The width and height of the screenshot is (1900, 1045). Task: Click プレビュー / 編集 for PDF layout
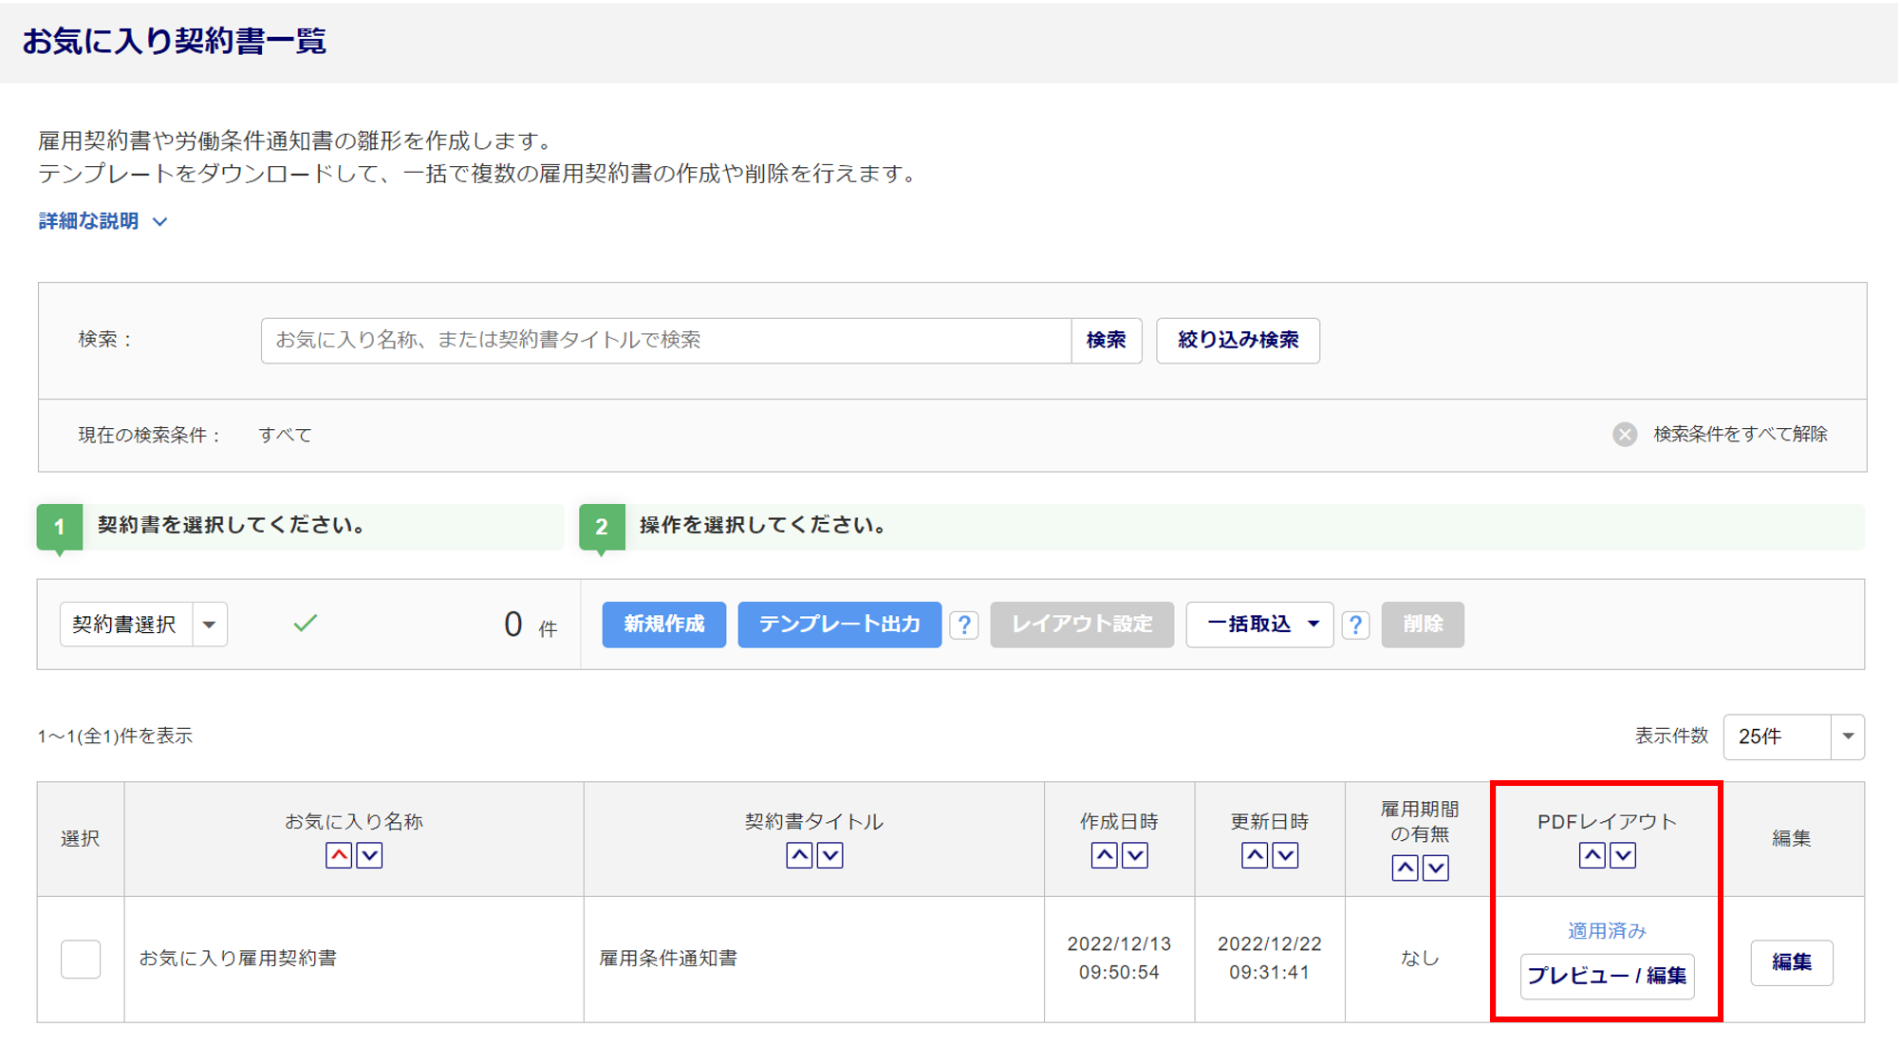(x=1606, y=976)
